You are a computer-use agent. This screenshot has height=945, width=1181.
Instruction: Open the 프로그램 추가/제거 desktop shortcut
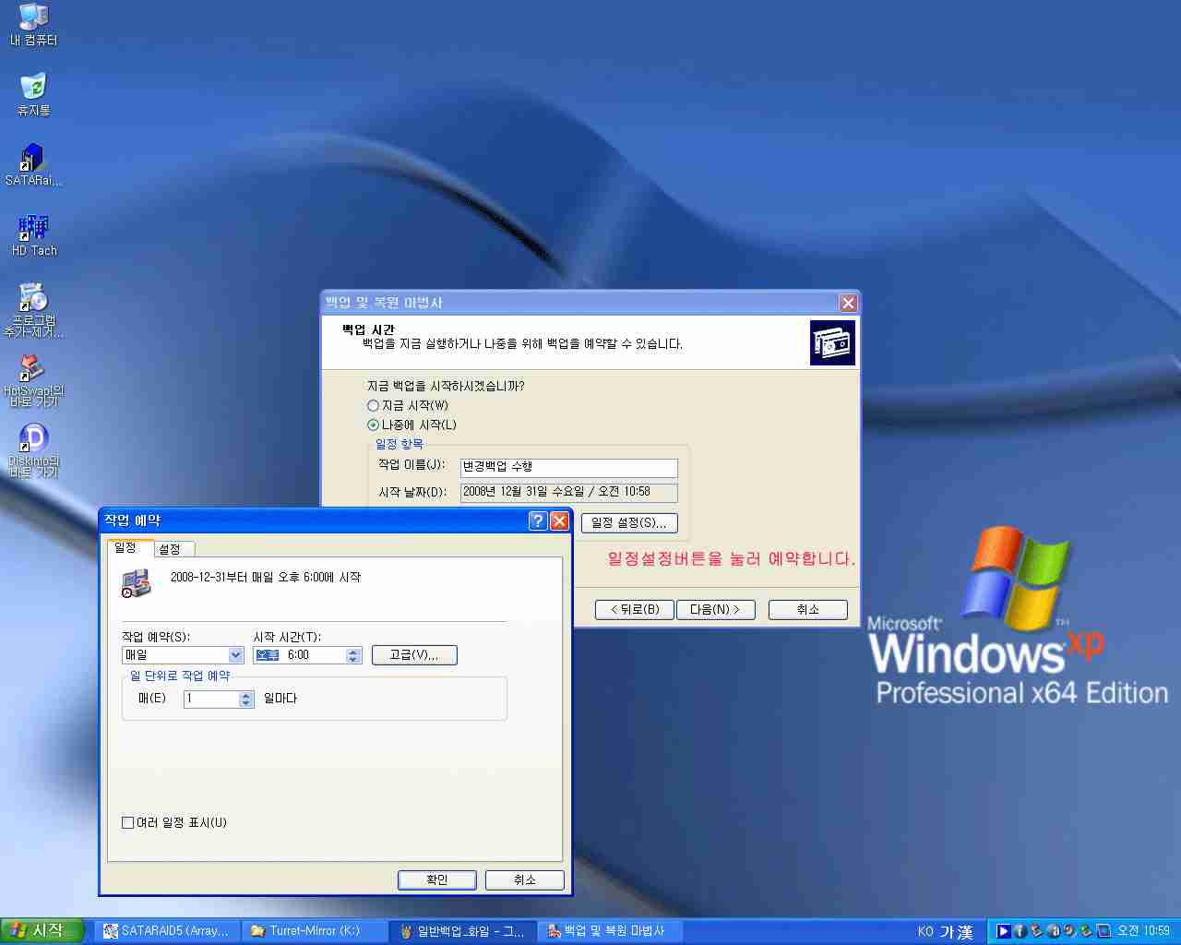33,299
